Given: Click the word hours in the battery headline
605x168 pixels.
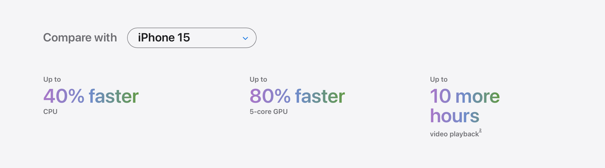Looking at the screenshot, I should [x=455, y=116].
